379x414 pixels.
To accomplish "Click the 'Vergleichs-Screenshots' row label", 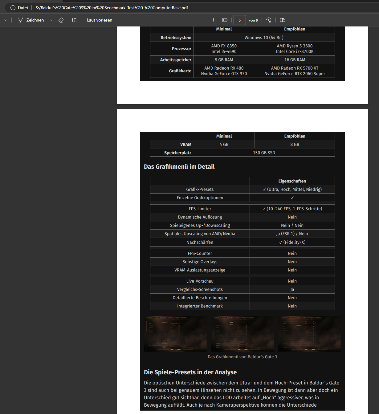I will click(x=200, y=289).
